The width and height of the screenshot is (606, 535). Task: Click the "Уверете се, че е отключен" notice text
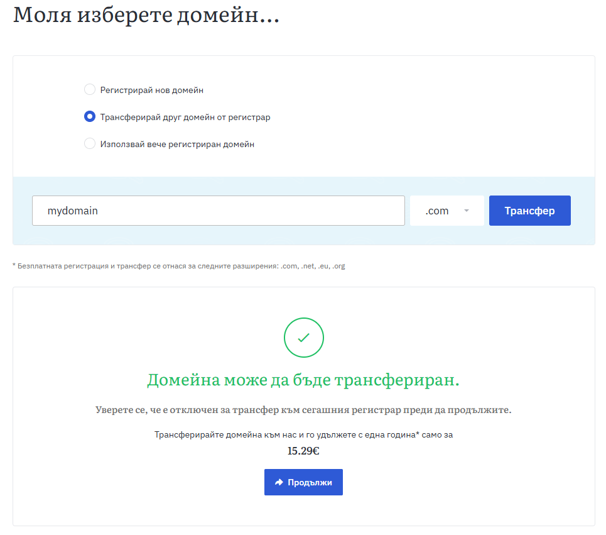[x=303, y=410]
